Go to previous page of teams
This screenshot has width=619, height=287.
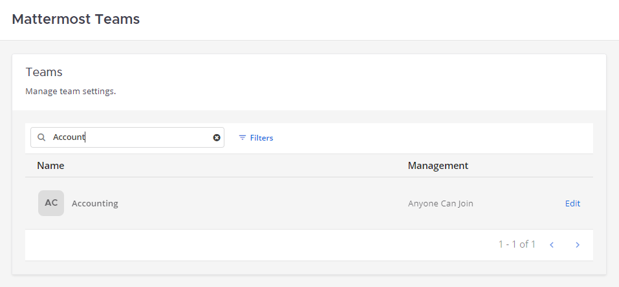click(552, 244)
